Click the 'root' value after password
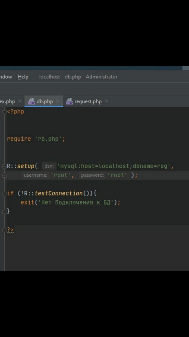Image resolution: width=189 pixels, height=337 pixels. point(117,175)
